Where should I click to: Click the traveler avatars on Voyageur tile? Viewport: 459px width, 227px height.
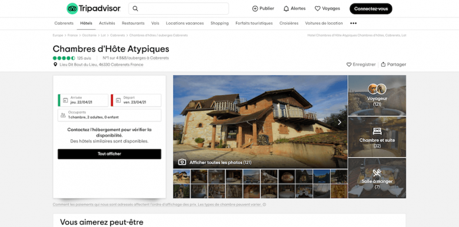pyautogui.click(x=377, y=89)
